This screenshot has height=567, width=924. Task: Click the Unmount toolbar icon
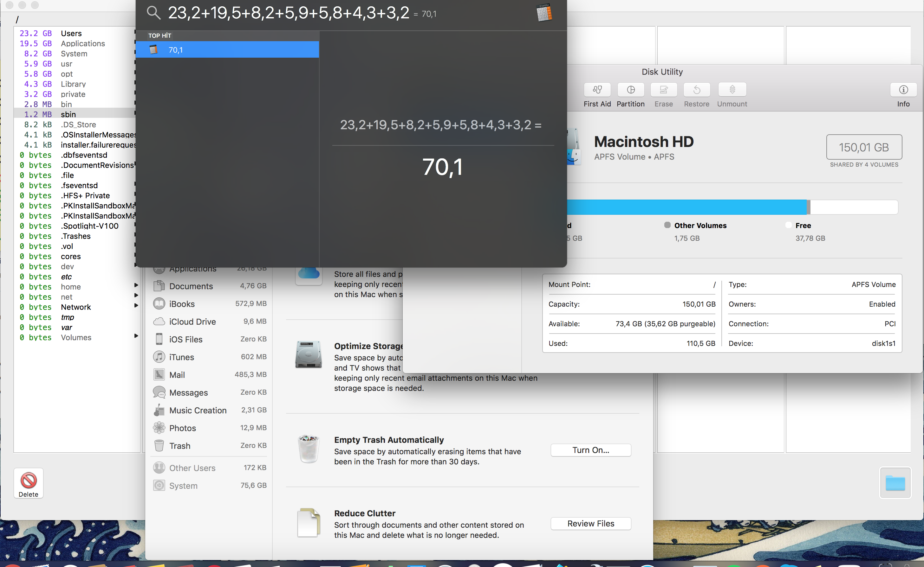click(732, 90)
